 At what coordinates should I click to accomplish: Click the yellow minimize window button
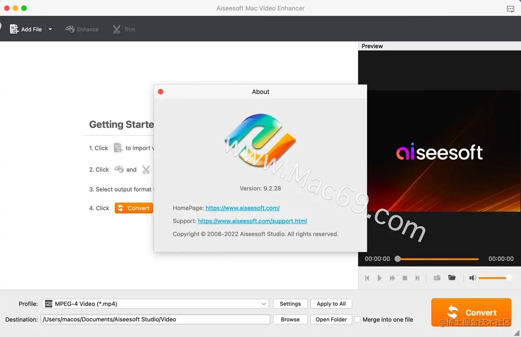click(x=15, y=8)
